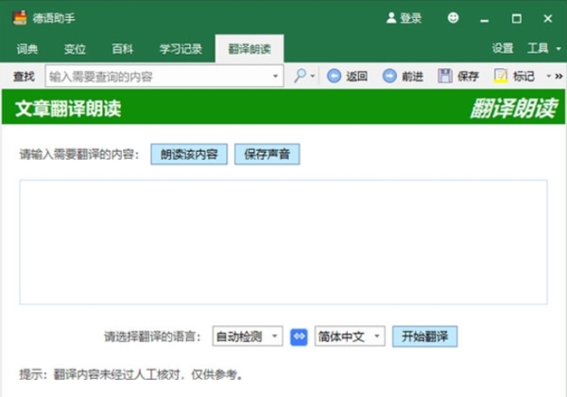Click the 文章翻译朗读 header title
This screenshot has height=397, width=567.
click(x=68, y=108)
